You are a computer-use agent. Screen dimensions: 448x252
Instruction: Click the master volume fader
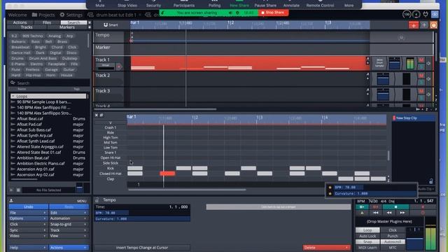pos(414,239)
